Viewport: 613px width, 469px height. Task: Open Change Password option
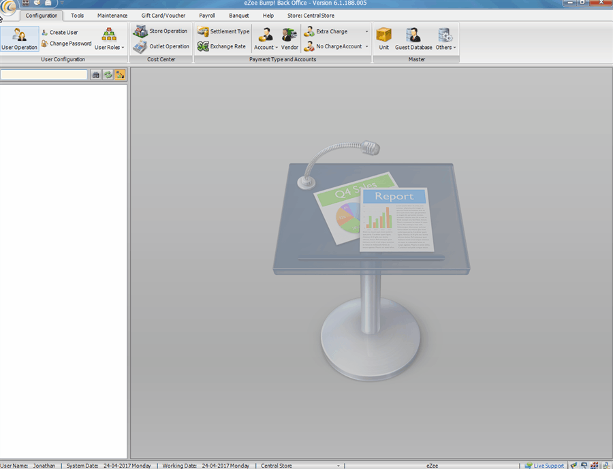(44, 44)
